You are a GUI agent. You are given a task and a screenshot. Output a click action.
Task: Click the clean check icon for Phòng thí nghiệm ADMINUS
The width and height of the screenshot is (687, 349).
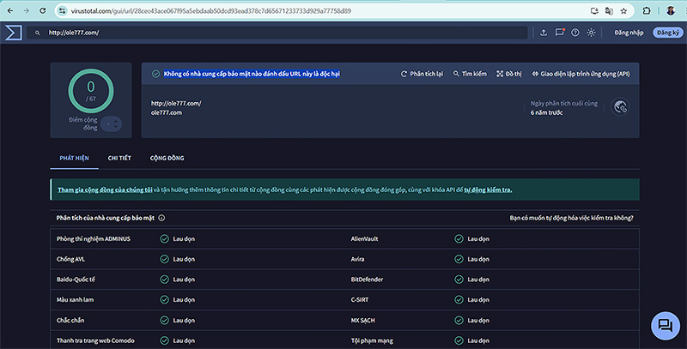click(x=164, y=238)
